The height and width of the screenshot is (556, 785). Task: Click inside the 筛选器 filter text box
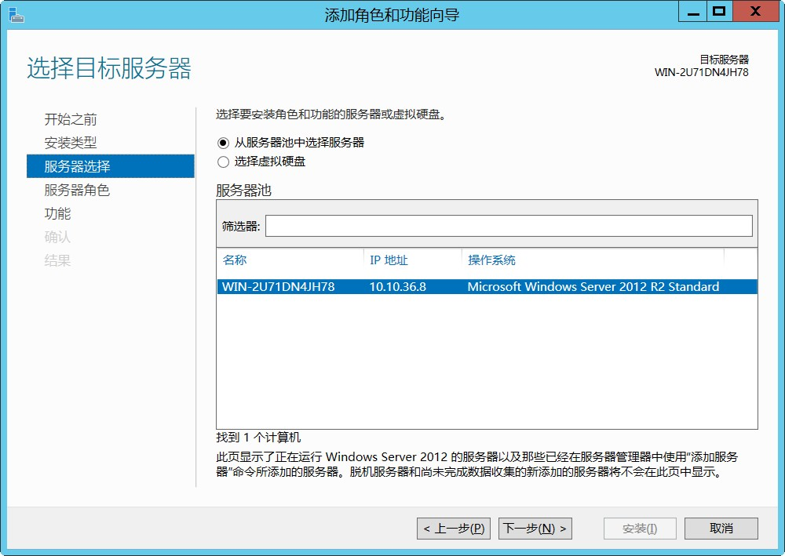click(x=508, y=226)
